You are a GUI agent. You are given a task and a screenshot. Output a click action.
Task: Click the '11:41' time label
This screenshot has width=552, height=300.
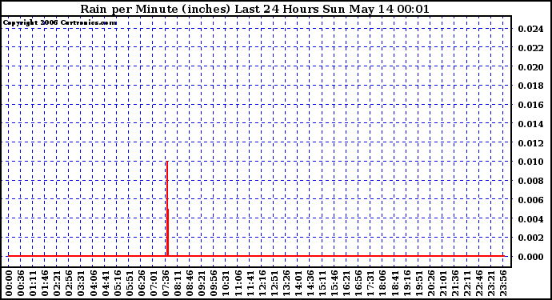(250, 283)
